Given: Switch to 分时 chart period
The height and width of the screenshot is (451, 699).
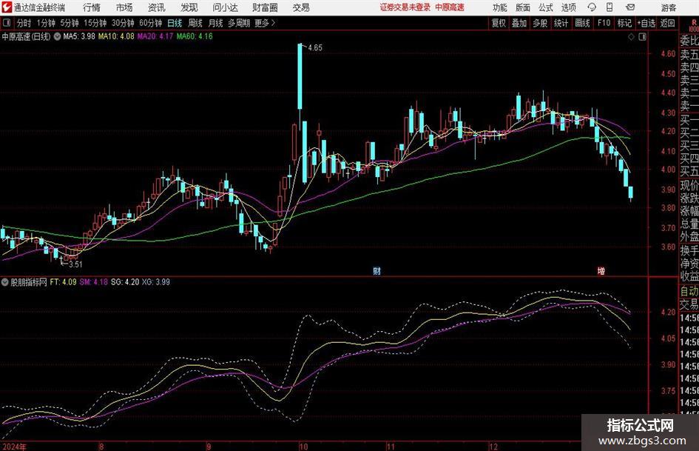Looking at the screenshot, I should pos(24,23).
